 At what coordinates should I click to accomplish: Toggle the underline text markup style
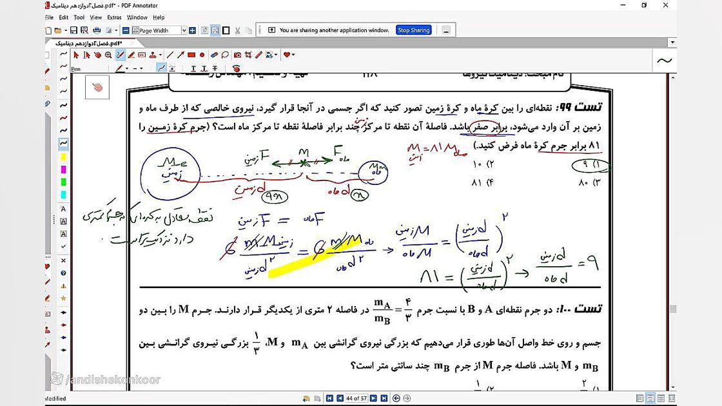(193, 68)
